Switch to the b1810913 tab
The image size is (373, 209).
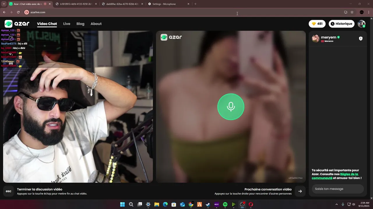pos(76,4)
